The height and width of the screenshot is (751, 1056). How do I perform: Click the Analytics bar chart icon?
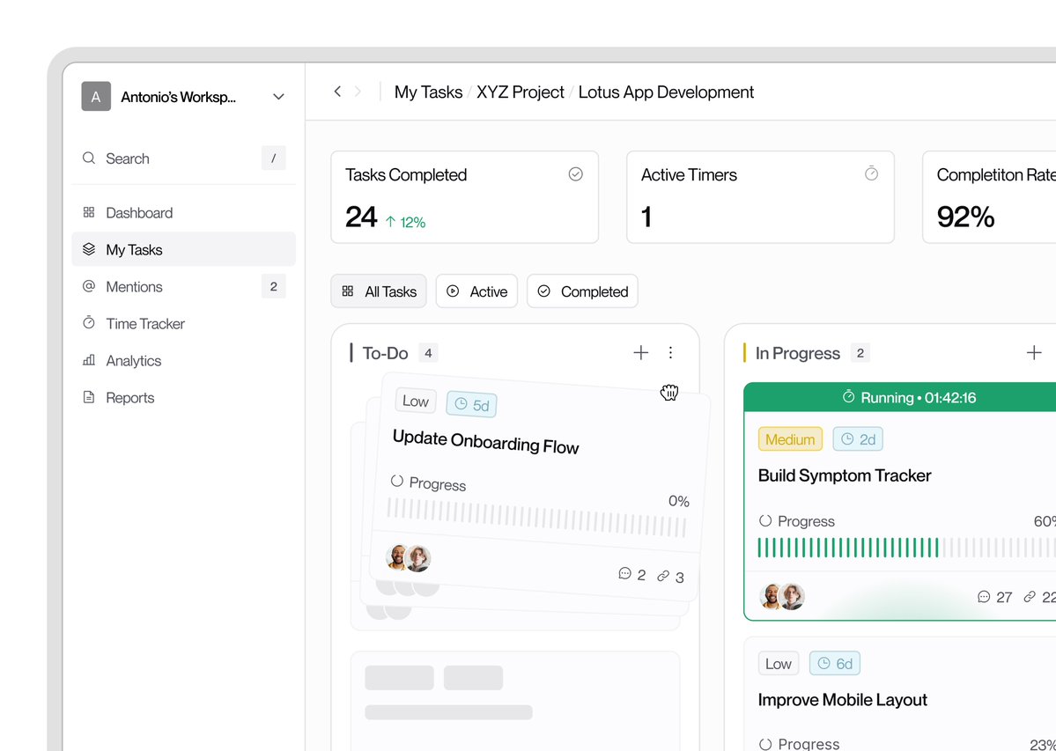pyautogui.click(x=89, y=360)
